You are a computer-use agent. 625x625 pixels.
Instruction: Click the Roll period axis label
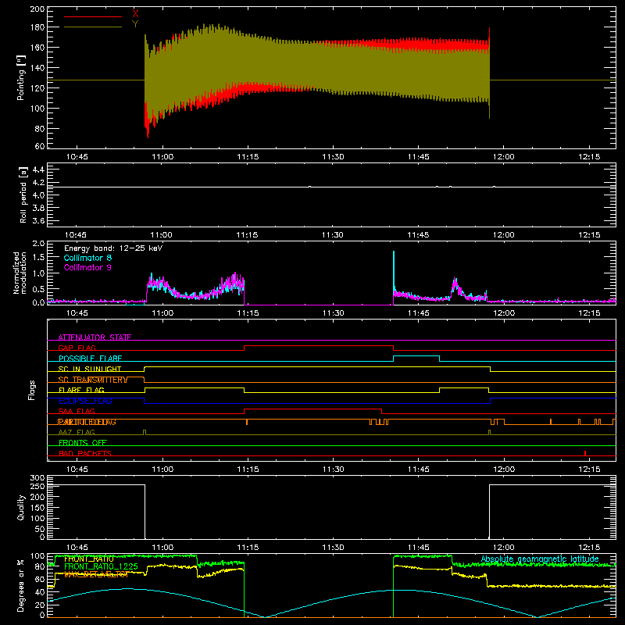[x=23, y=195]
